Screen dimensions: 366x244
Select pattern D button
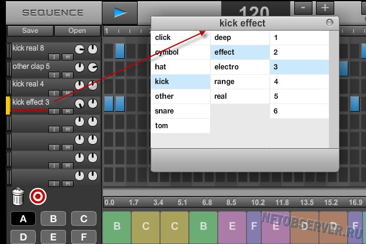(x=23, y=237)
